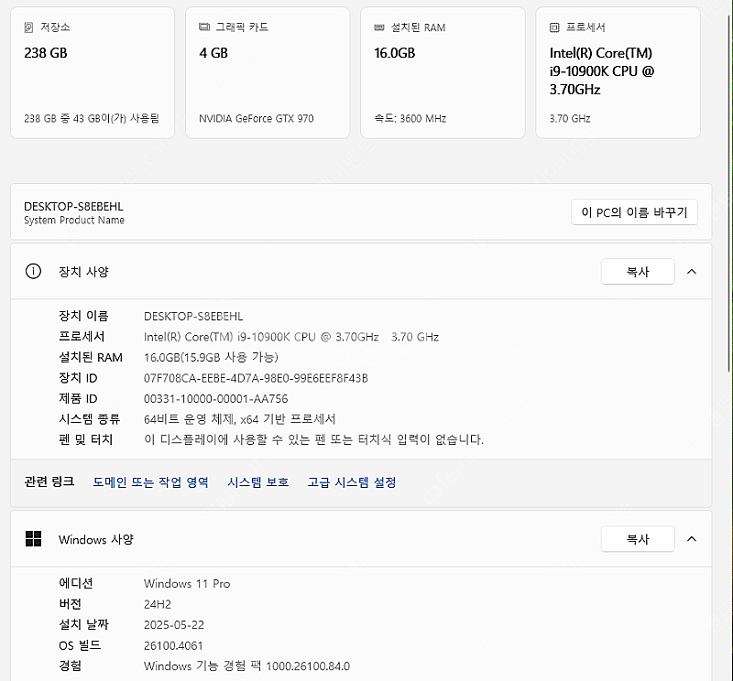Click the 238 GB 중 43 GB 사용됨 text
The height and width of the screenshot is (681, 733).
pos(91,118)
